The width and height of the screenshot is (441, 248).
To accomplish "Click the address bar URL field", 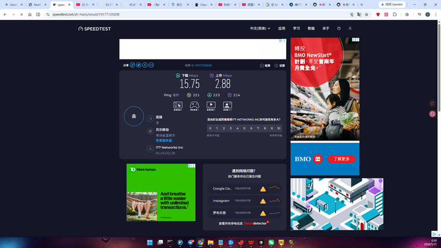I will [x=197, y=14].
